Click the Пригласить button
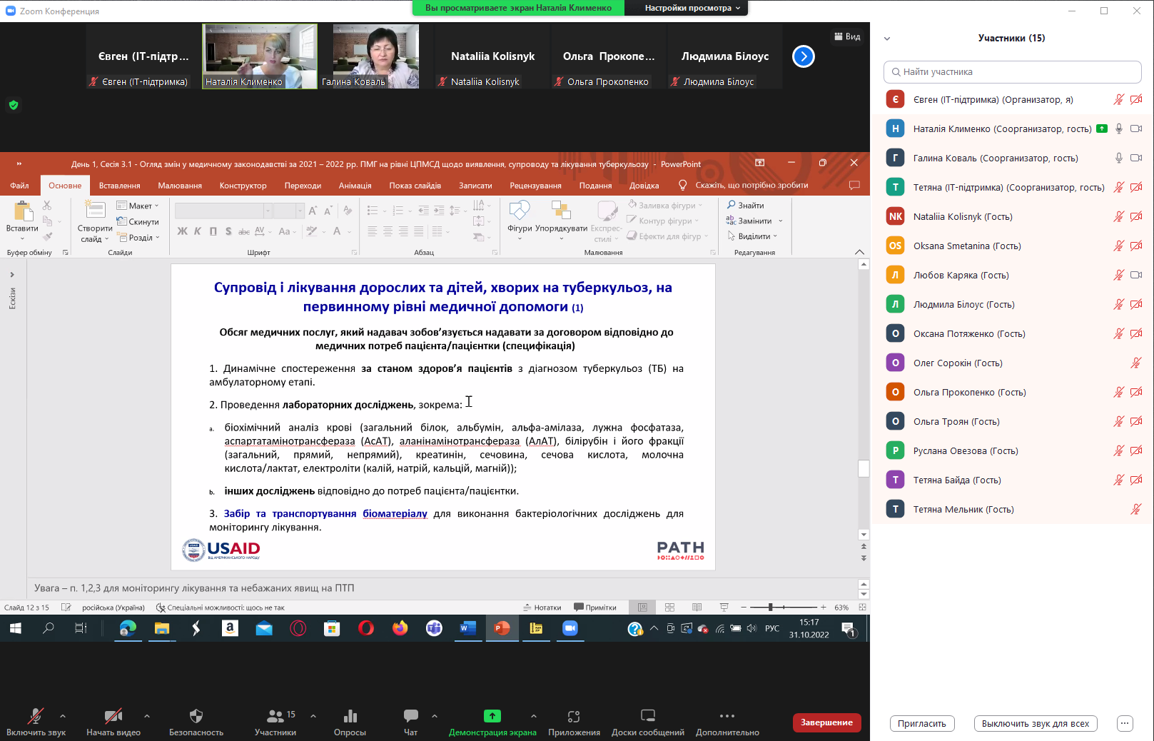The height and width of the screenshot is (741, 1154). (921, 724)
